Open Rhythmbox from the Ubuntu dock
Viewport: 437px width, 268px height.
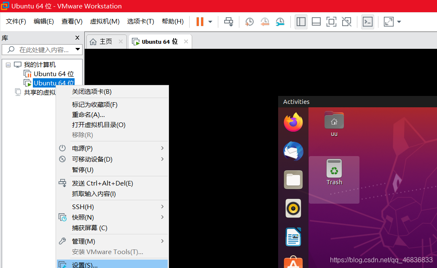[x=293, y=208]
